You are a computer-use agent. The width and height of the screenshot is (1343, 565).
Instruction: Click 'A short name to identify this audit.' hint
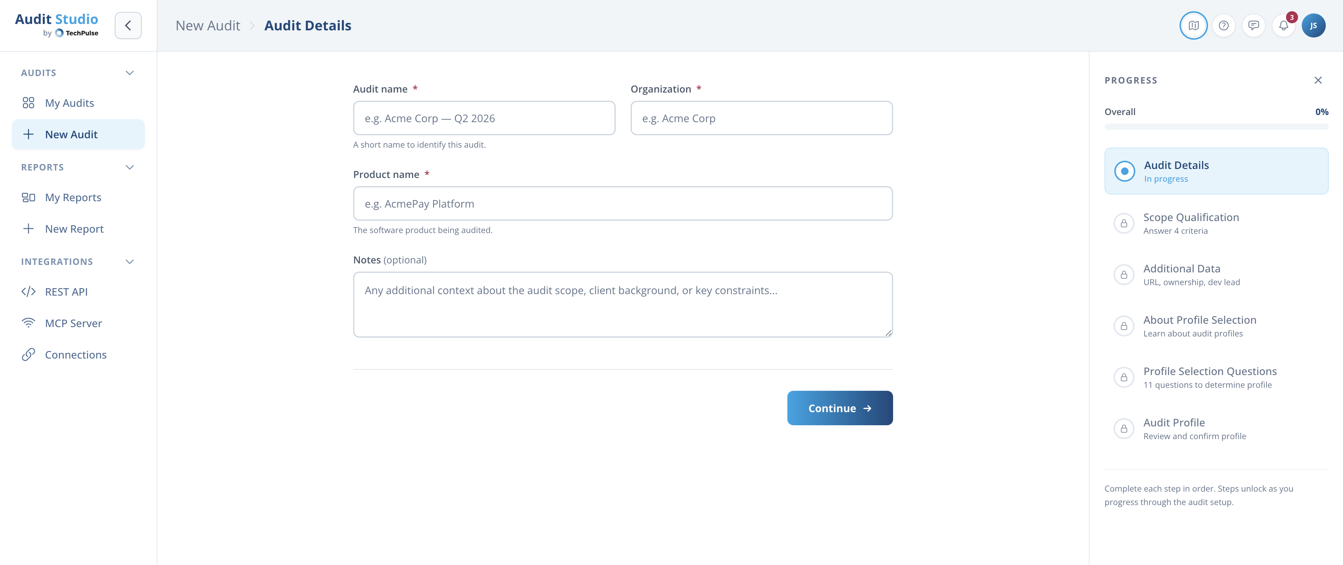(419, 145)
